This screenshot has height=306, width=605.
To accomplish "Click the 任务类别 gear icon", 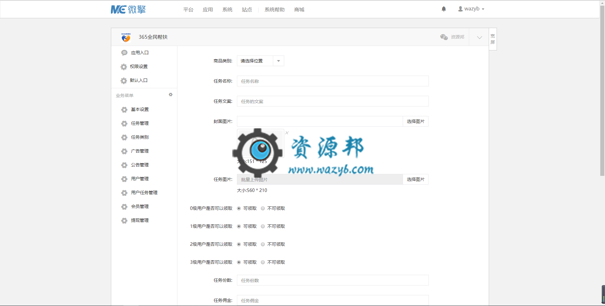I will pyautogui.click(x=124, y=137).
